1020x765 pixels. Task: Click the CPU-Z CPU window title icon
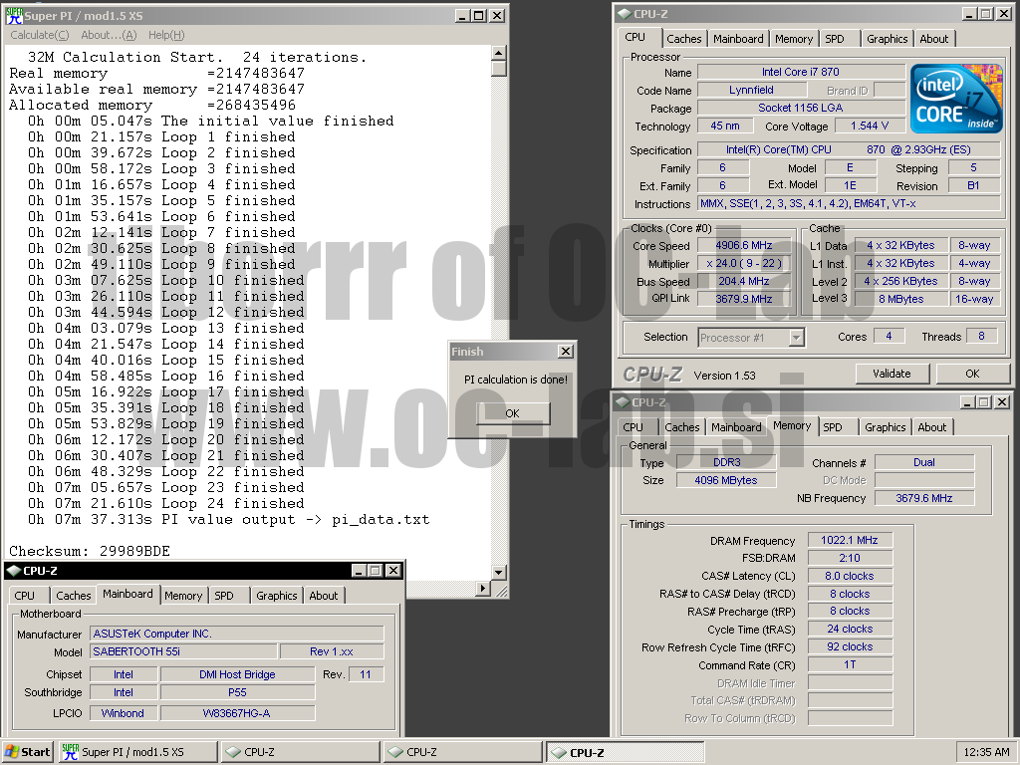pyautogui.click(x=625, y=14)
